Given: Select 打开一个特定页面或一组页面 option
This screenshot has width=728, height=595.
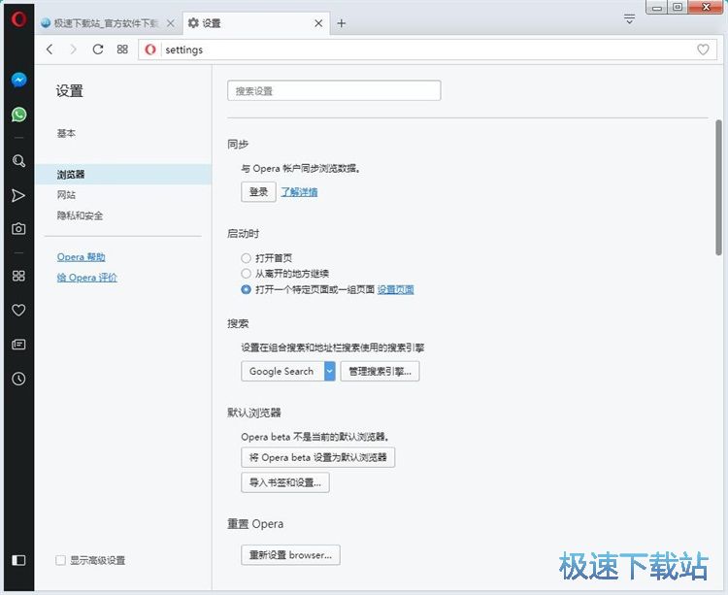Looking at the screenshot, I should click(x=247, y=289).
